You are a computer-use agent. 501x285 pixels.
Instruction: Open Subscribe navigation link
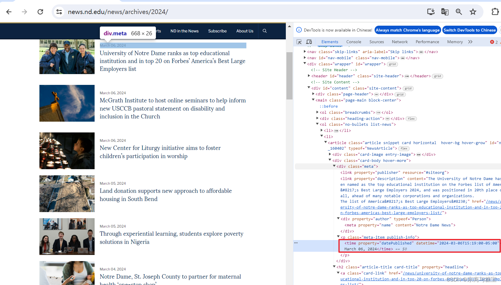tap(218, 31)
